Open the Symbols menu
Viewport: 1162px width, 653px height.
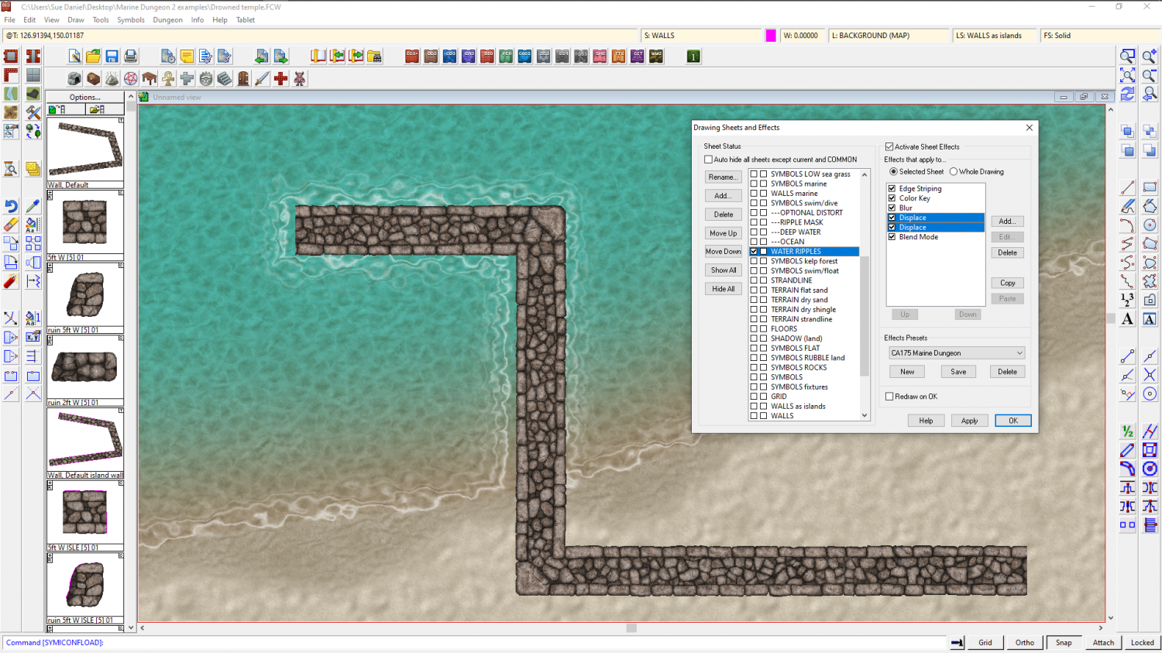point(131,20)
